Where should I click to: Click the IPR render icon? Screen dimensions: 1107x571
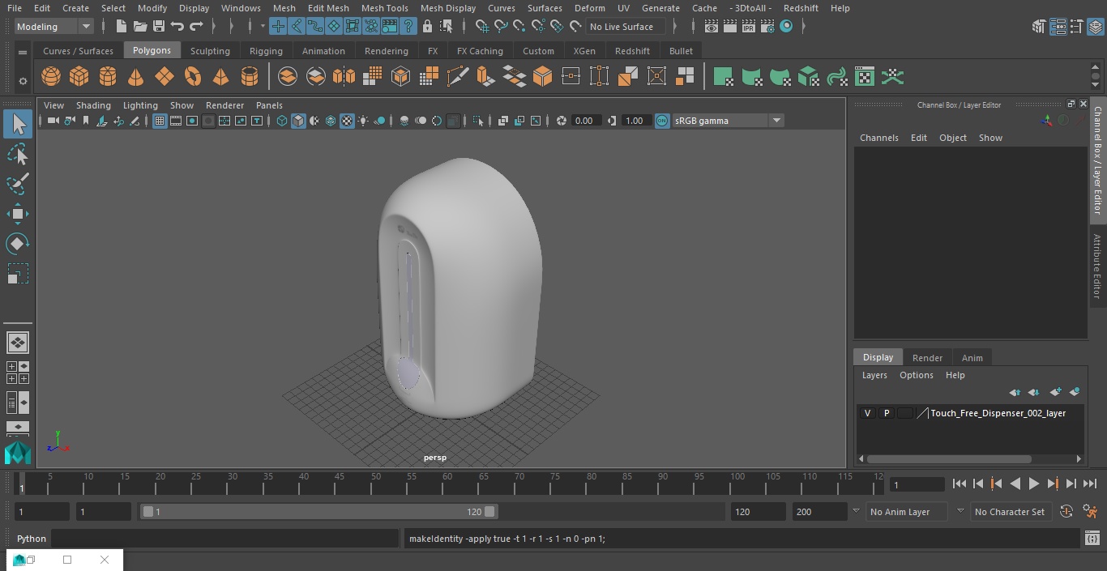[748, 27]
